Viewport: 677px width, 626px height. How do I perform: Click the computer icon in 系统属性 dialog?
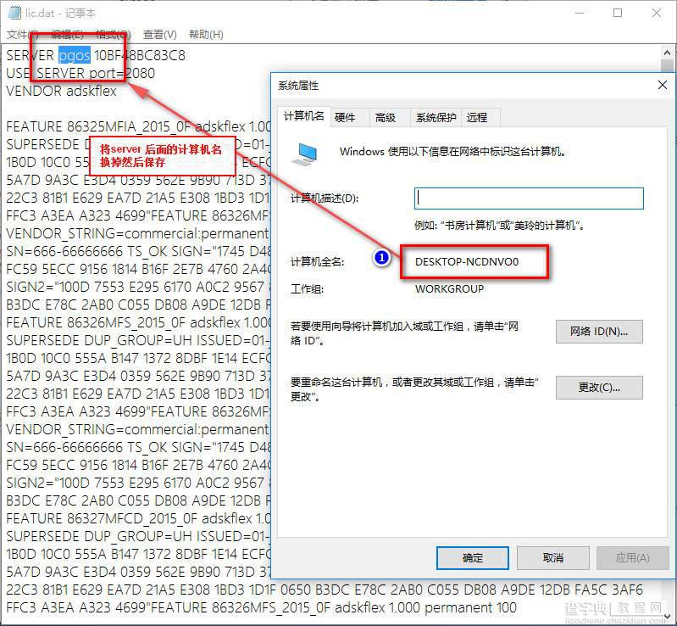point(305,154)
